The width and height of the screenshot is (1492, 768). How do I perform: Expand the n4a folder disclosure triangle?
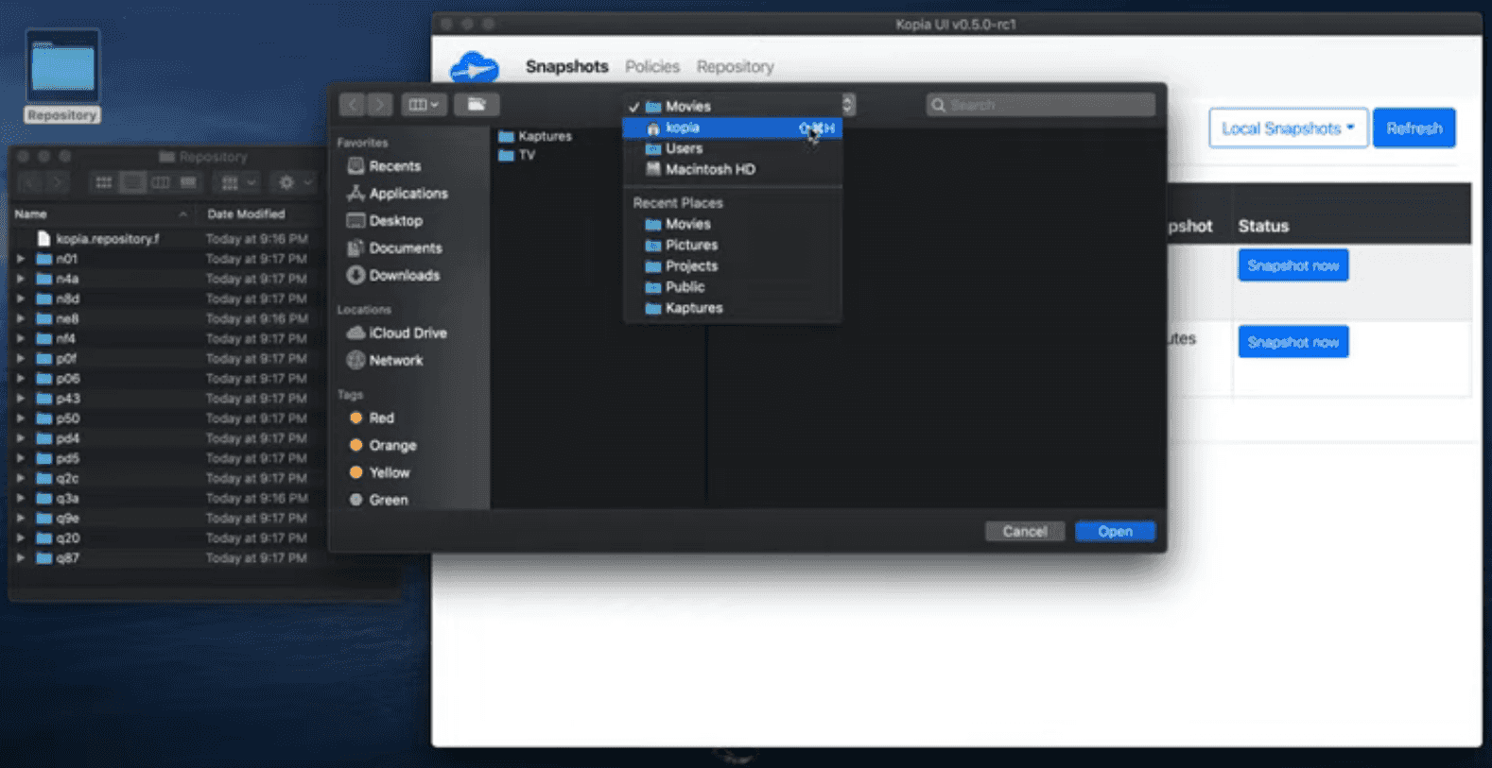21,279
